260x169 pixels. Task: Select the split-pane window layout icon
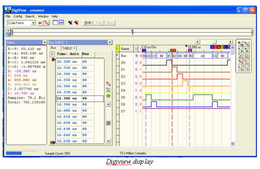(61, 23)
